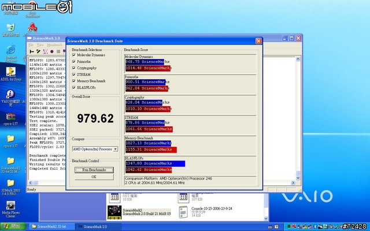The image size is (370, 231).
Task: Click the red K antivirus tray icon
Action: 294,226
